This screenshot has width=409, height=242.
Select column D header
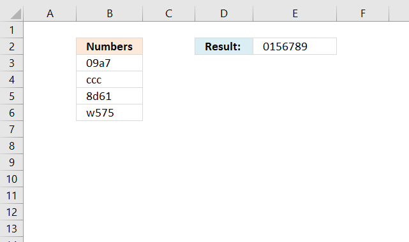(224, 13)
